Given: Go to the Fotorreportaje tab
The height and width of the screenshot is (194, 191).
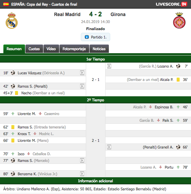Looking at the screenshot, I should (74, 49).
